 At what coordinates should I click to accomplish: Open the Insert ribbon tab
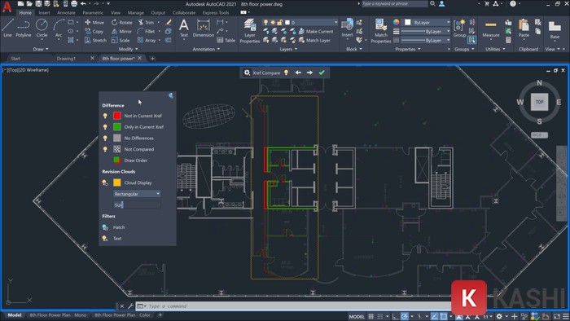point(44,13)
